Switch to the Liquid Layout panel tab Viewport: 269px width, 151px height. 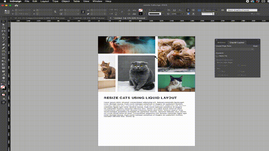[237, 43]
